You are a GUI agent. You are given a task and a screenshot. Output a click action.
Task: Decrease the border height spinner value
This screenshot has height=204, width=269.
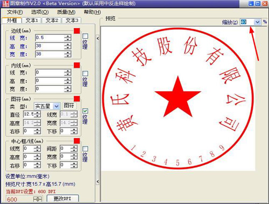tap(68, 48)
